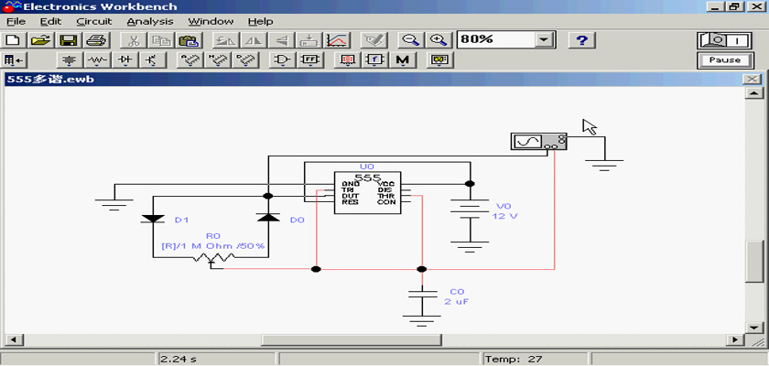
Task: Expand the zoom percentage dropdown arrow
Action: coord(544,40)
